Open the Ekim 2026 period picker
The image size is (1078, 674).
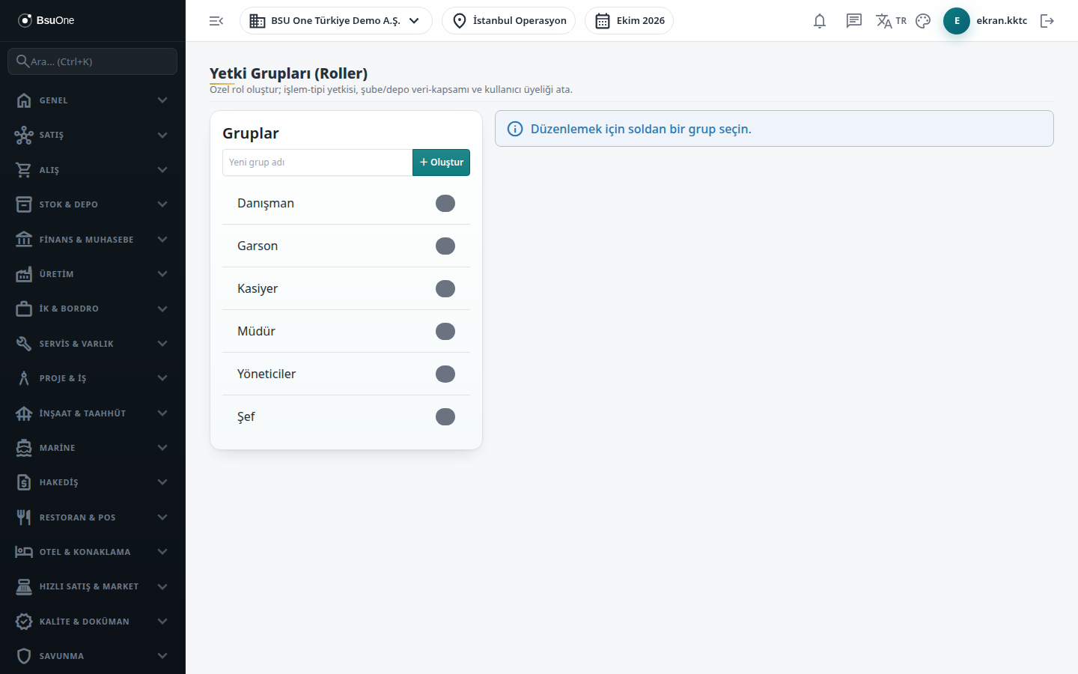point(629,21)
